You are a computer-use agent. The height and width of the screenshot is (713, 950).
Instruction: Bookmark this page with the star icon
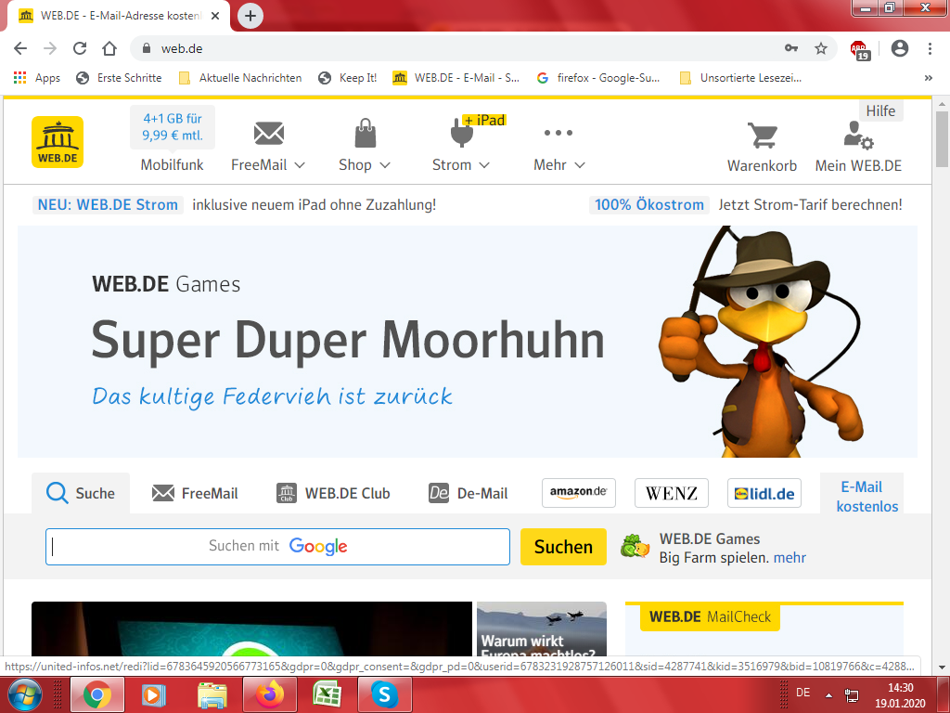[821, 48]
